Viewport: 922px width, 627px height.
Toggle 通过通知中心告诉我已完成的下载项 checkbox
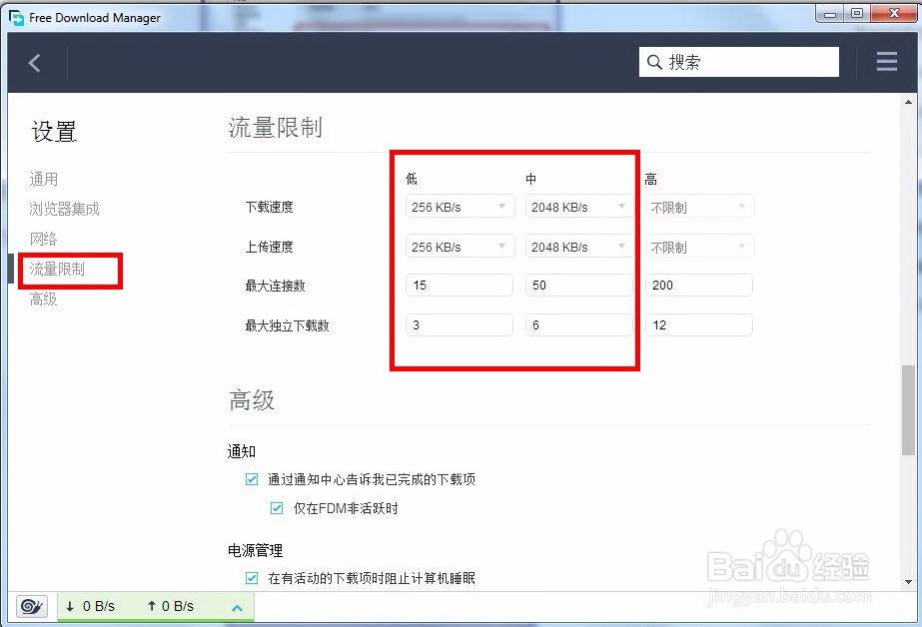coord(251,479)
